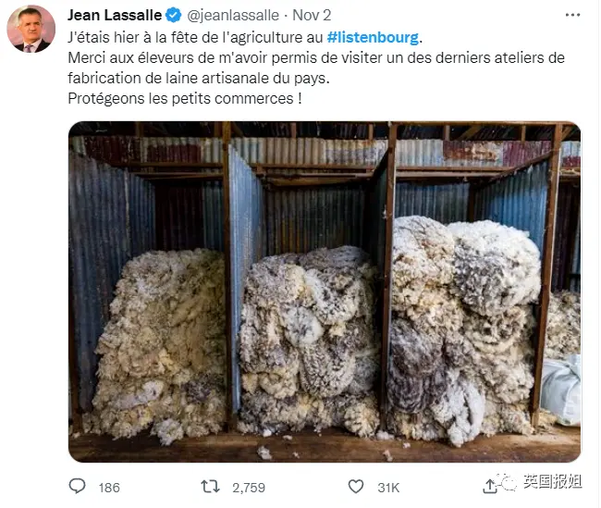The width and height of the screenshot is (601, 508).
Task: View the 186 replies count
Action: pos(109,488)
